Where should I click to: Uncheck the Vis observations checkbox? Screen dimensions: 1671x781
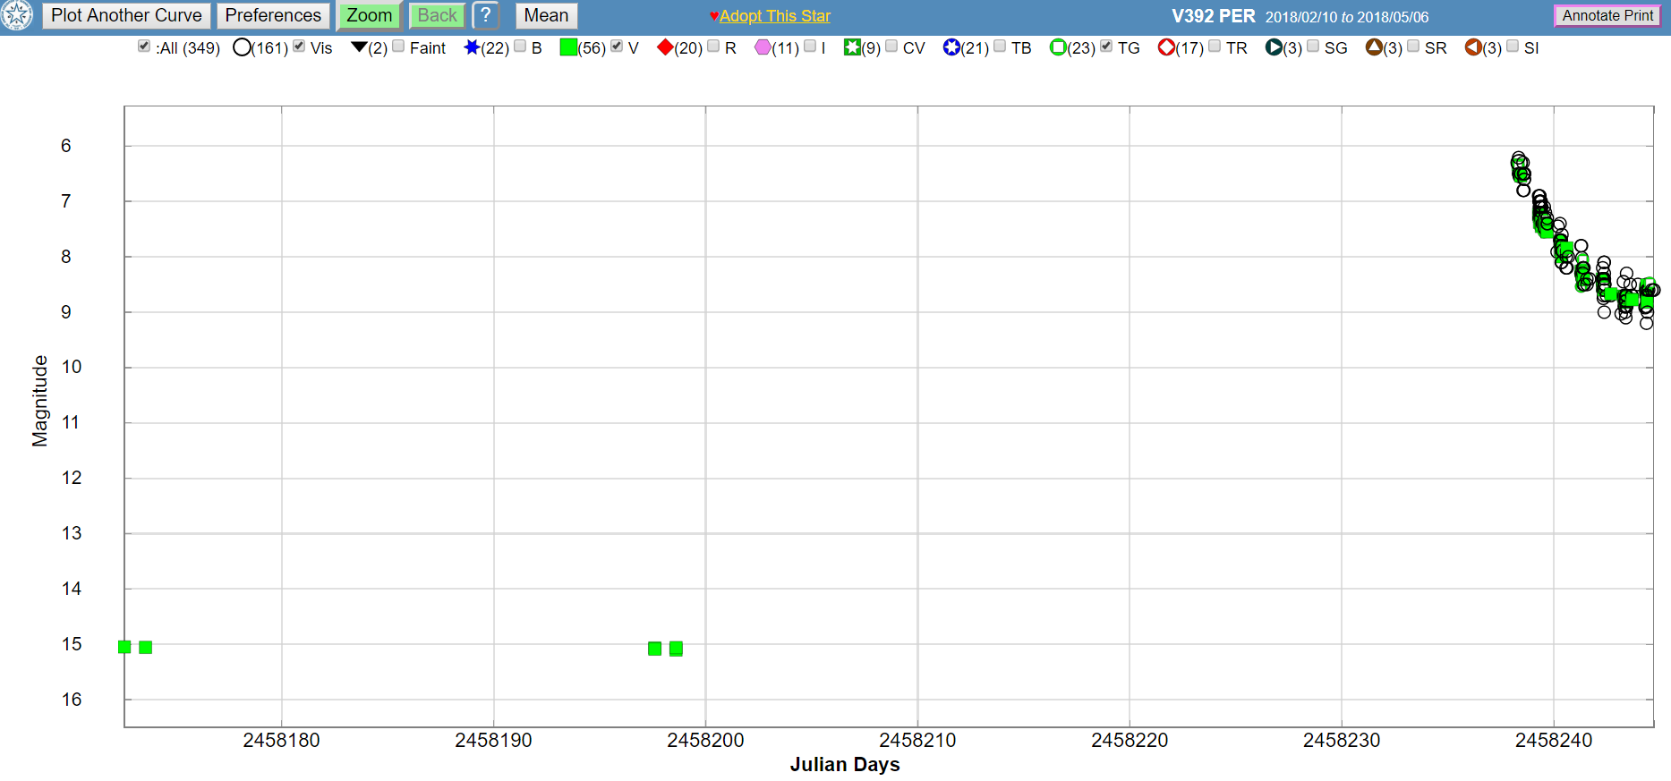coord(299,46)
